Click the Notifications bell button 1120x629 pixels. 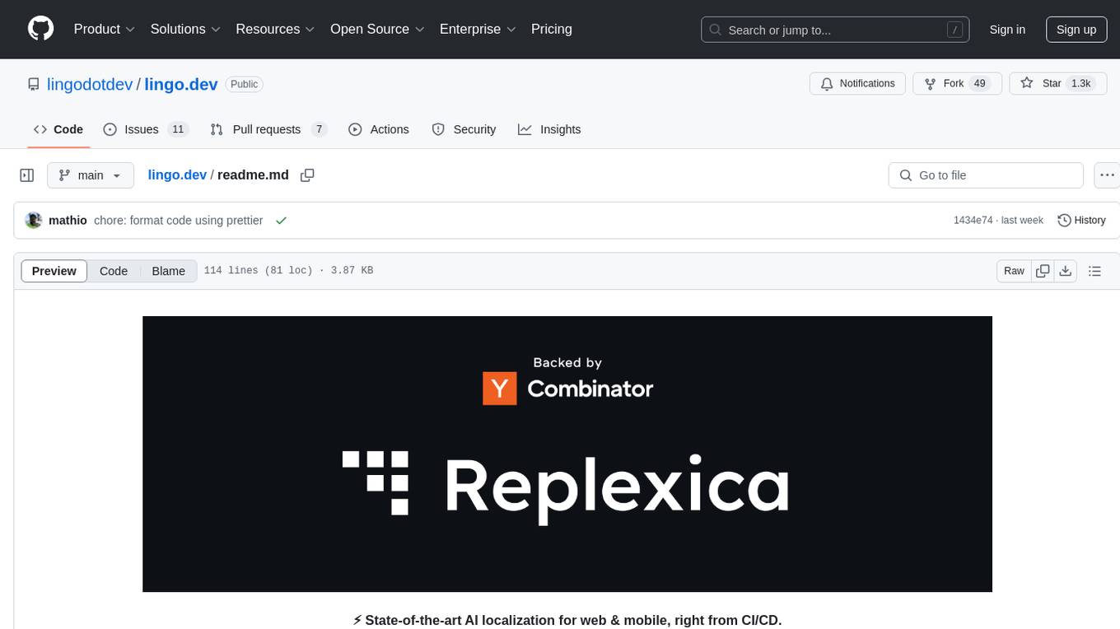[x=858, y=84]
